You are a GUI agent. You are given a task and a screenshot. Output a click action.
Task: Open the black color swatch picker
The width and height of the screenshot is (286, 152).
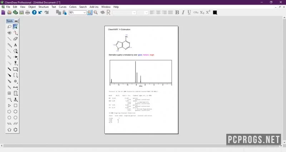[215, 12]
